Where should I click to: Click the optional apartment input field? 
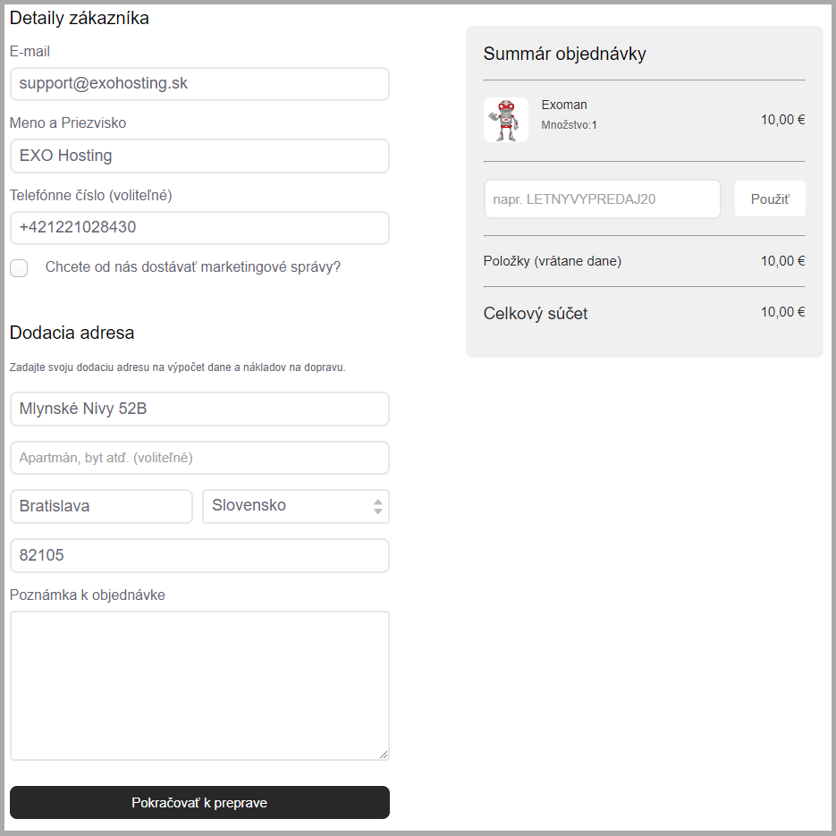pyautogui.click(x=199, y=458)
